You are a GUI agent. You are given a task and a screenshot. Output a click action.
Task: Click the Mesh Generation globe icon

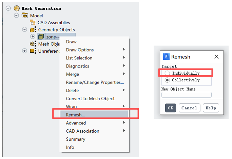(x=17, y=8)
